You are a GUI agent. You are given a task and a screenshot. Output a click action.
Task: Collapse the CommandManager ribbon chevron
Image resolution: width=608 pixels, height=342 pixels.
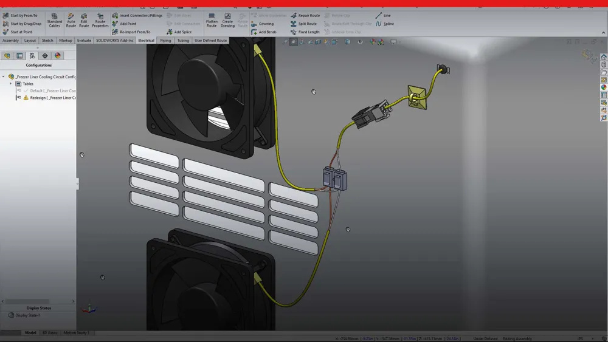click(603, 33)
